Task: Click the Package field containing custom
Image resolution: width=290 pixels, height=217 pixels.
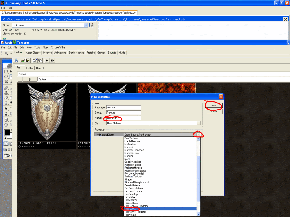Action: [123, 107]
